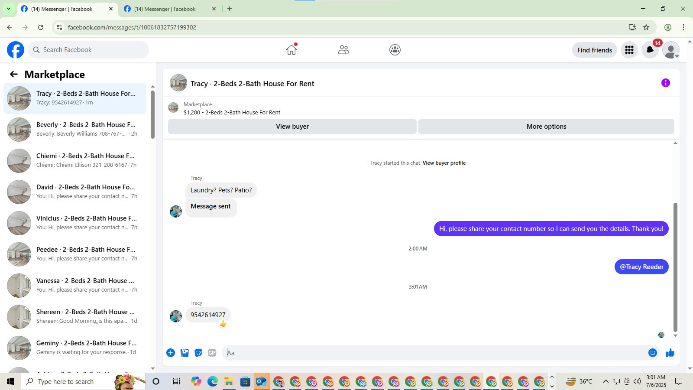Click in the Search Facebook field
This screenshot has width=693, height=390.
coord(88,50)
